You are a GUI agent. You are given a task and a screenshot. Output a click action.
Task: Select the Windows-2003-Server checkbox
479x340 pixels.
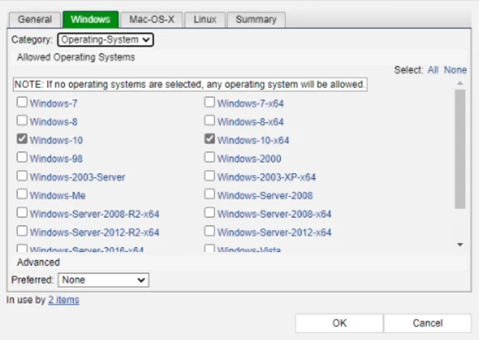pos(22,176)
